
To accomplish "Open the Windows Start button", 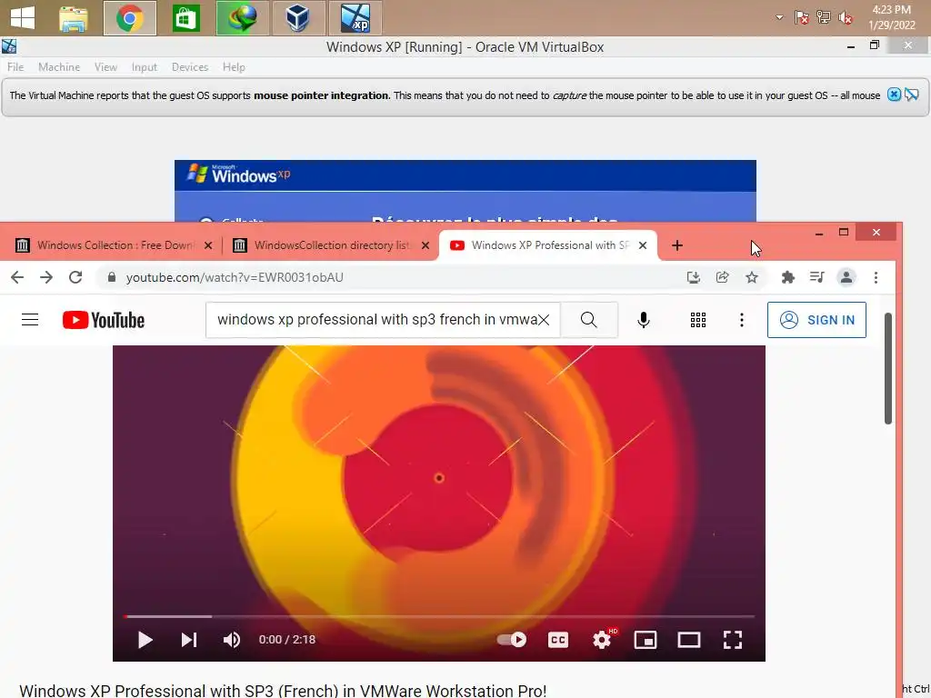I will click(x=23, y=18).
